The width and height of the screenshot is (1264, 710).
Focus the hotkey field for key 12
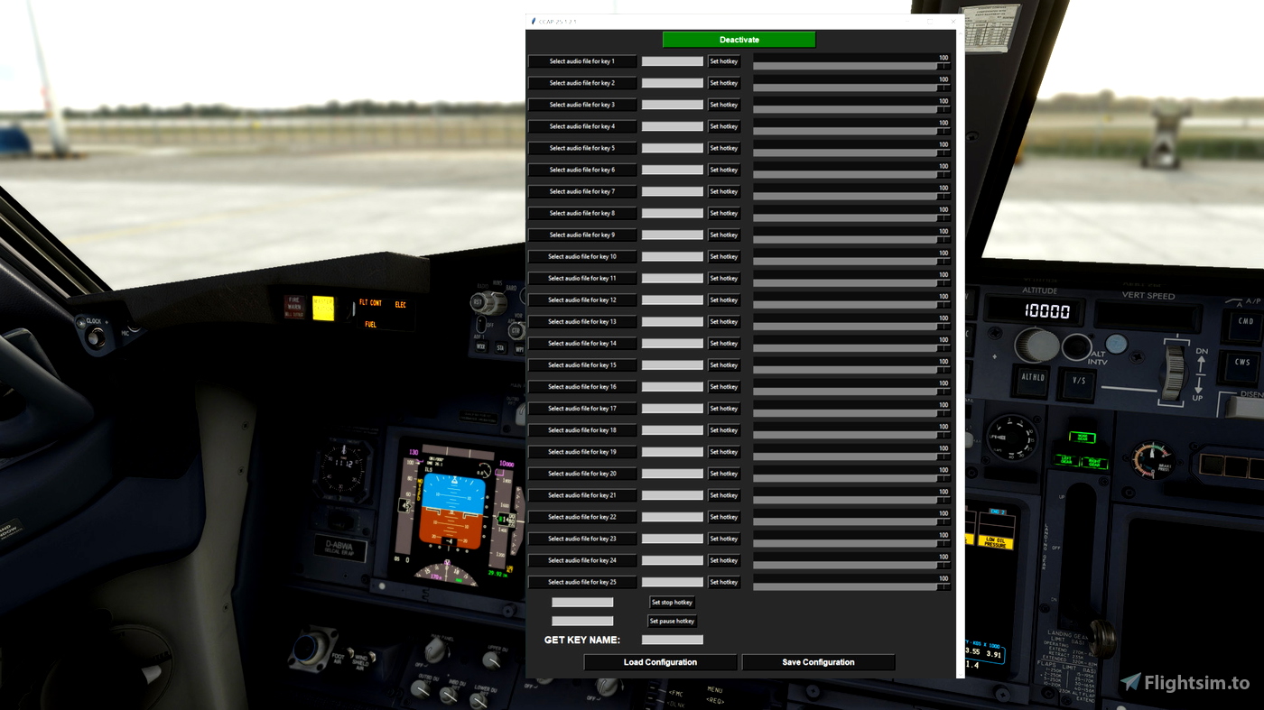pos(673,300)
